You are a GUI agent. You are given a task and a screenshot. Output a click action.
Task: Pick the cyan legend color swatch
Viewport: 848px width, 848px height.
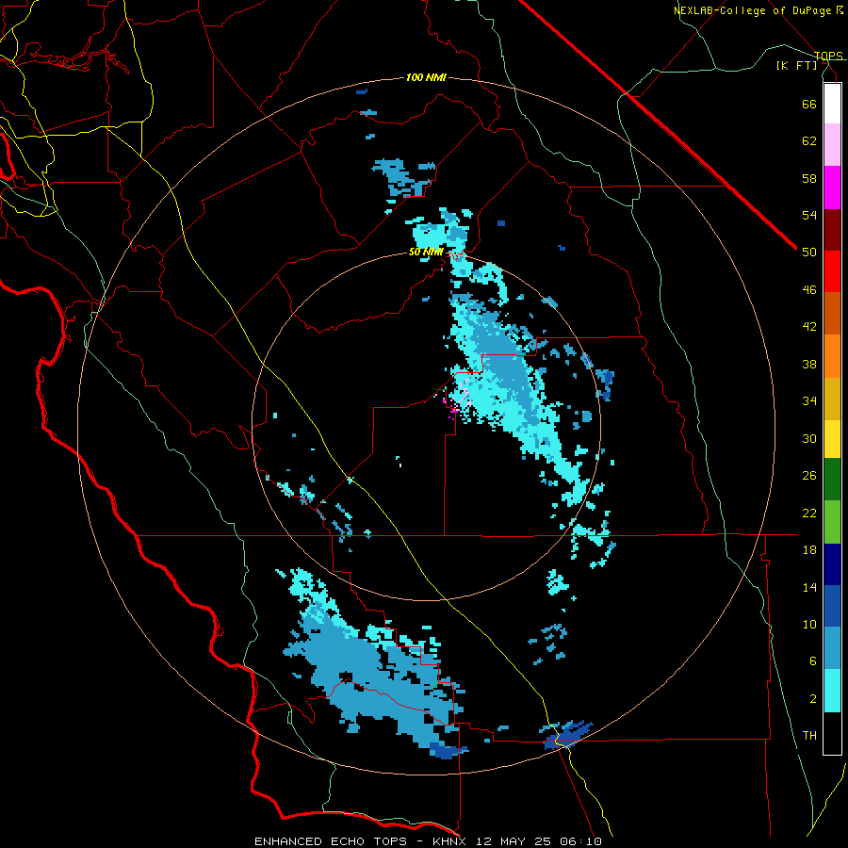coord(832,691)
